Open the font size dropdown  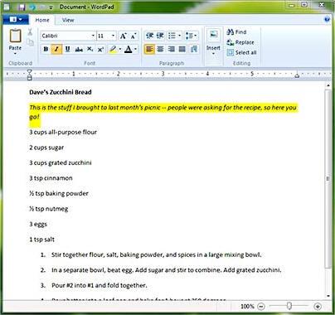[113, 36]
